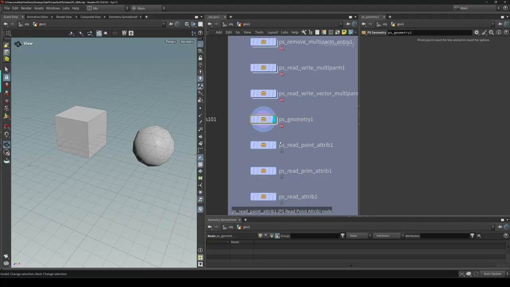Click the Attributes filter funnel icon

coord(473,236)
